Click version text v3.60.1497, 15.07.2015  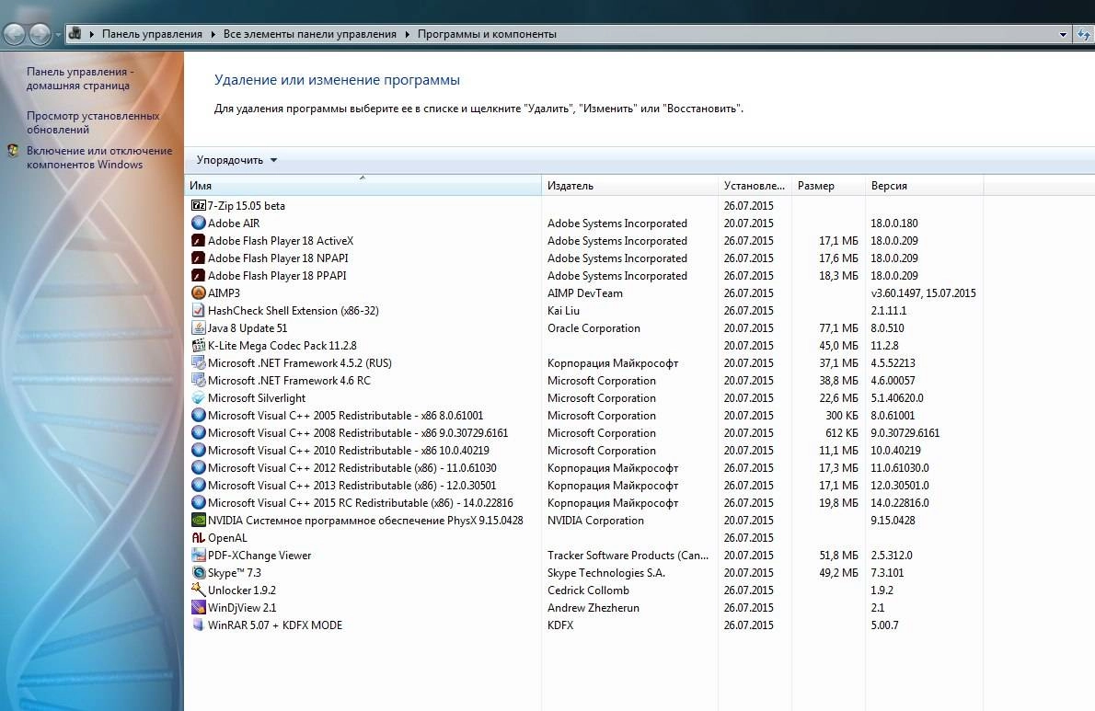(x=923, y=293)
